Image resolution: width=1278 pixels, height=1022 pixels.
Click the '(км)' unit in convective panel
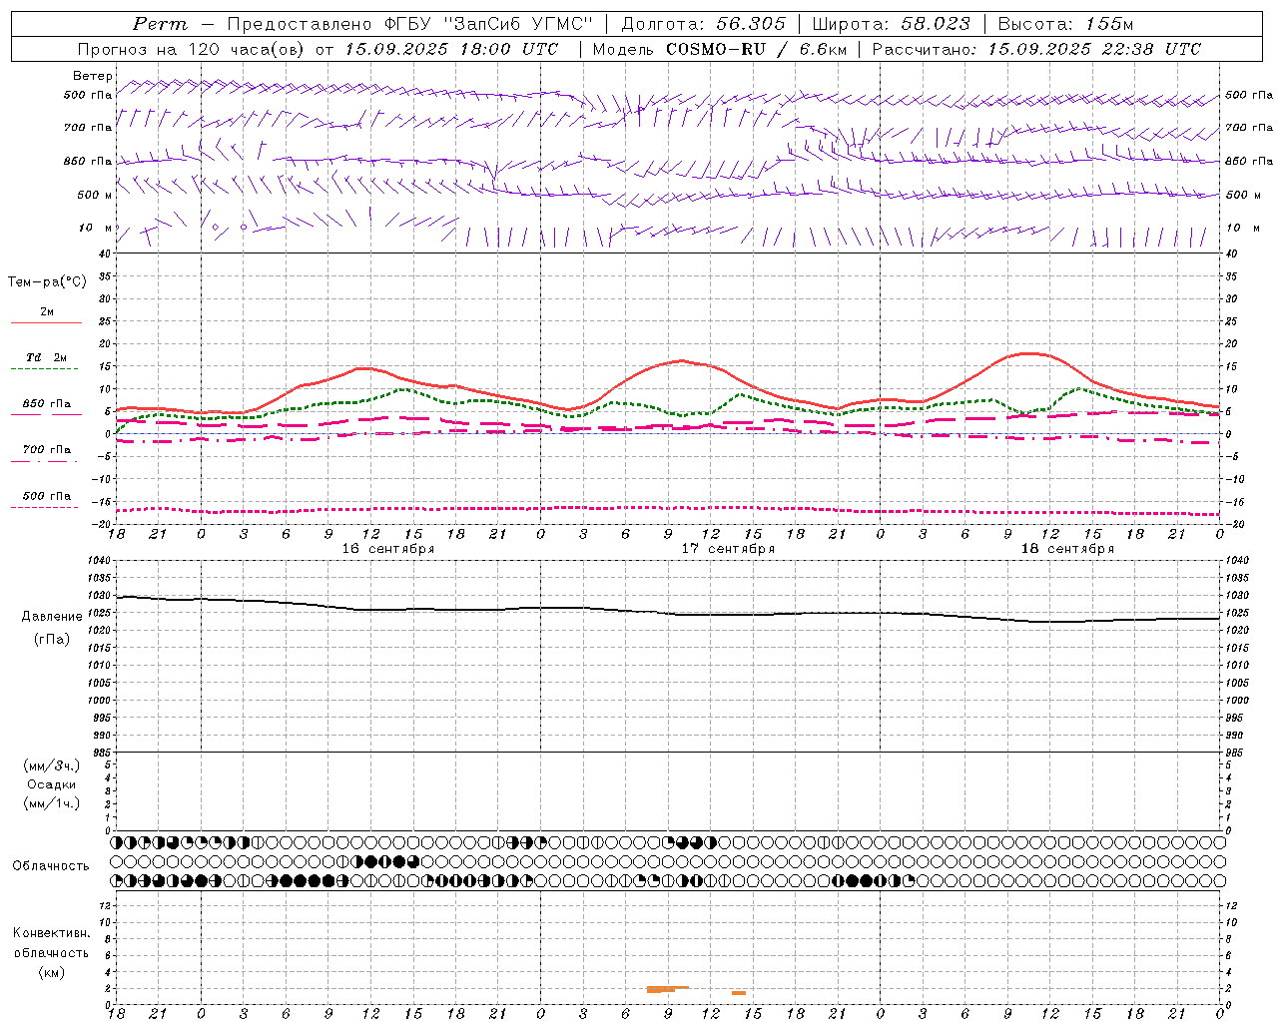click(x=51, y=972)
